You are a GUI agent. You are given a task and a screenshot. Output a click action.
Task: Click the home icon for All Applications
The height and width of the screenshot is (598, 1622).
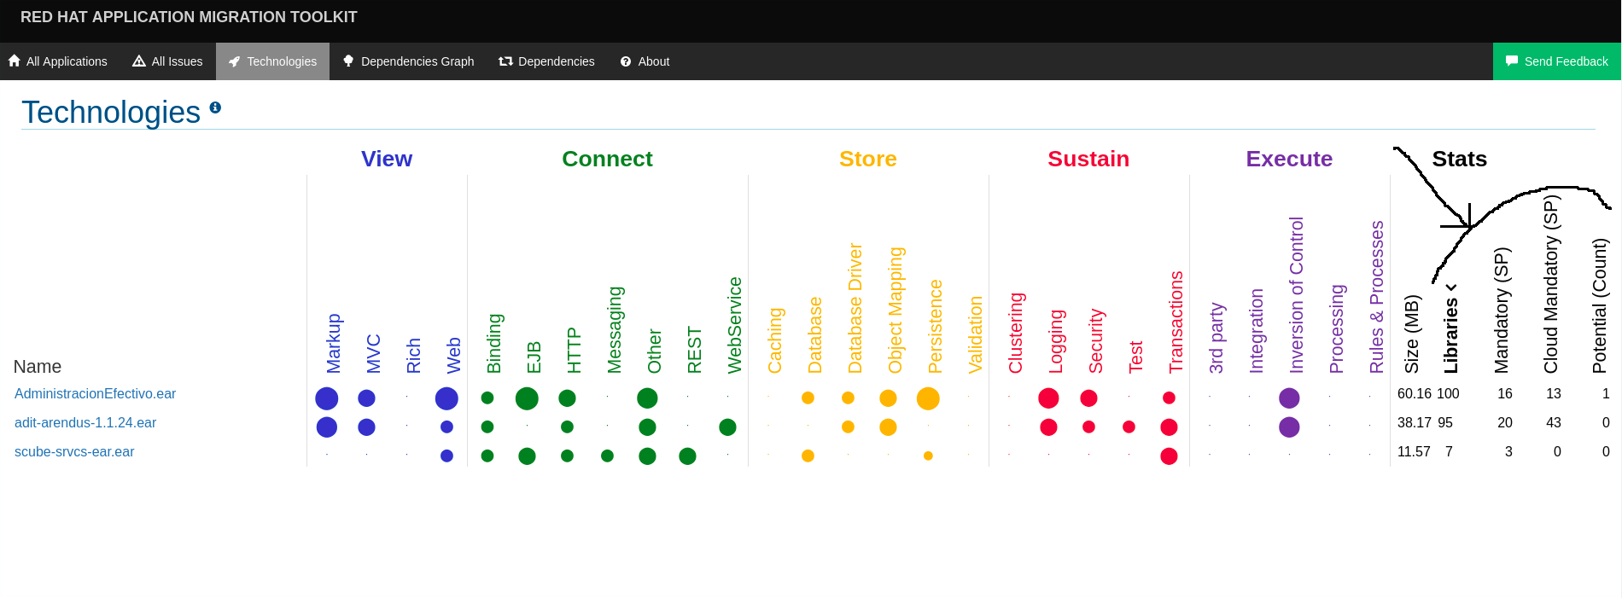[15, 61]
